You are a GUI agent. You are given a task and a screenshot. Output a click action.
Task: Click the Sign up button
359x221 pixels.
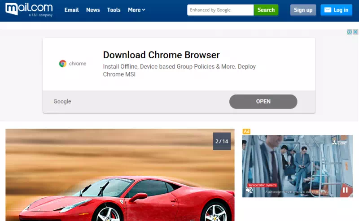click(x=303, y=10)
